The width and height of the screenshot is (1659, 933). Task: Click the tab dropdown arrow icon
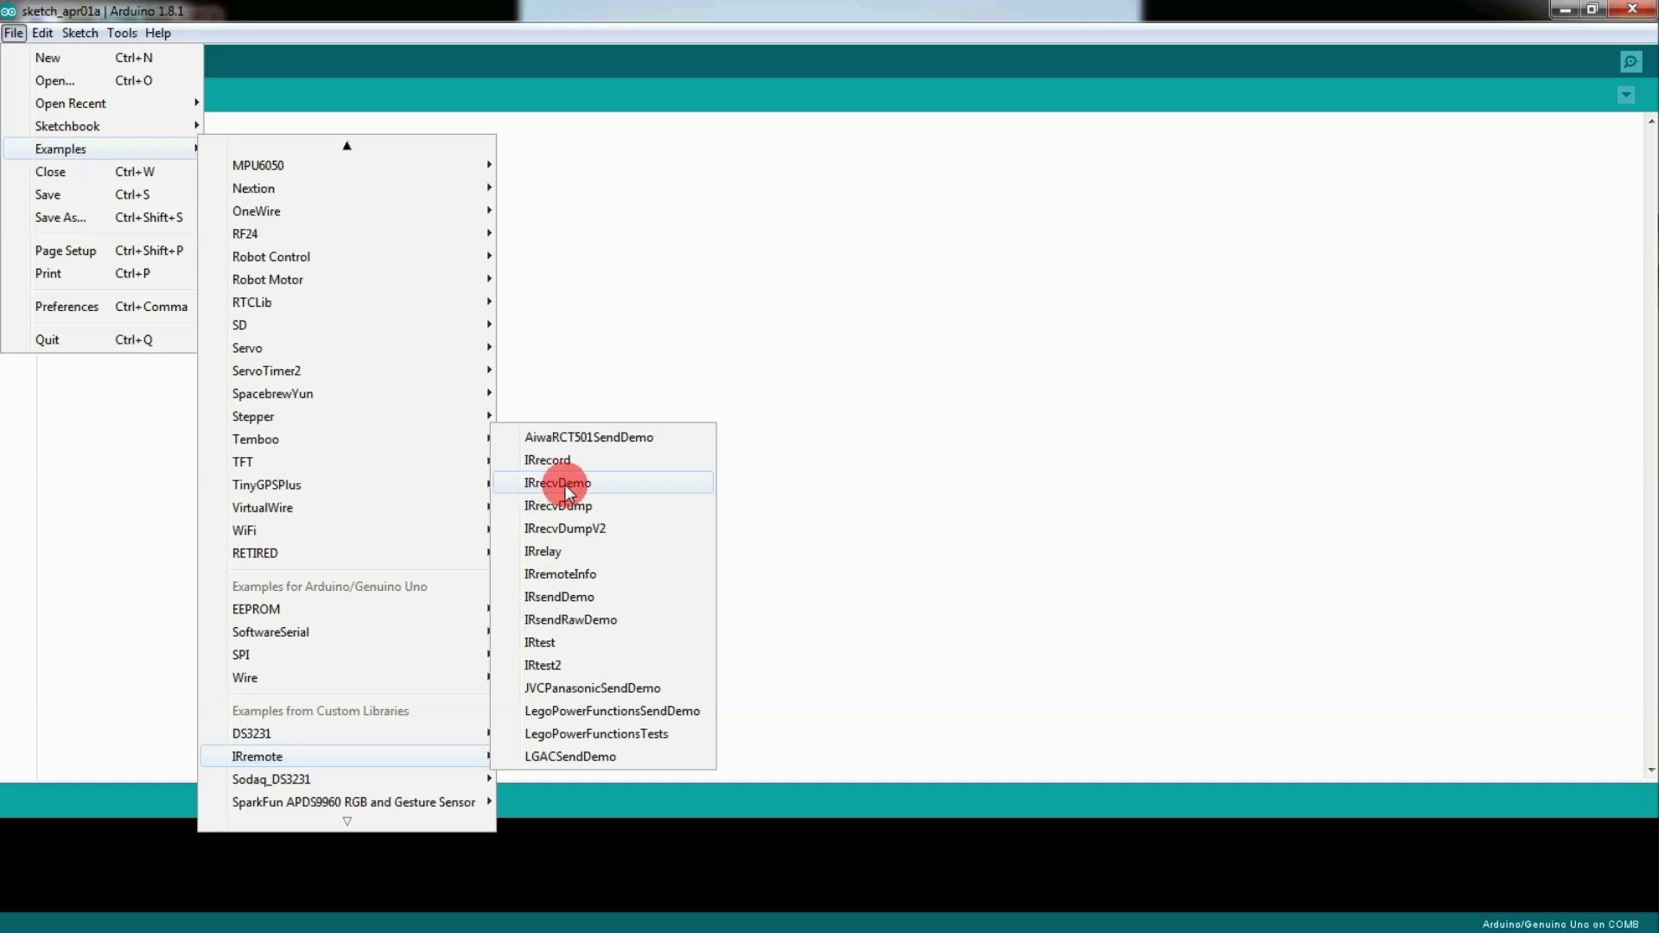[x=1626, y=95]
